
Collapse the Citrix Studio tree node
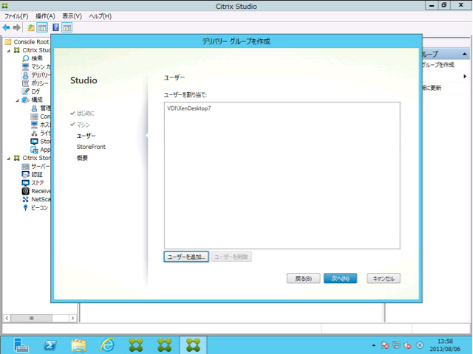pos(9,51)
